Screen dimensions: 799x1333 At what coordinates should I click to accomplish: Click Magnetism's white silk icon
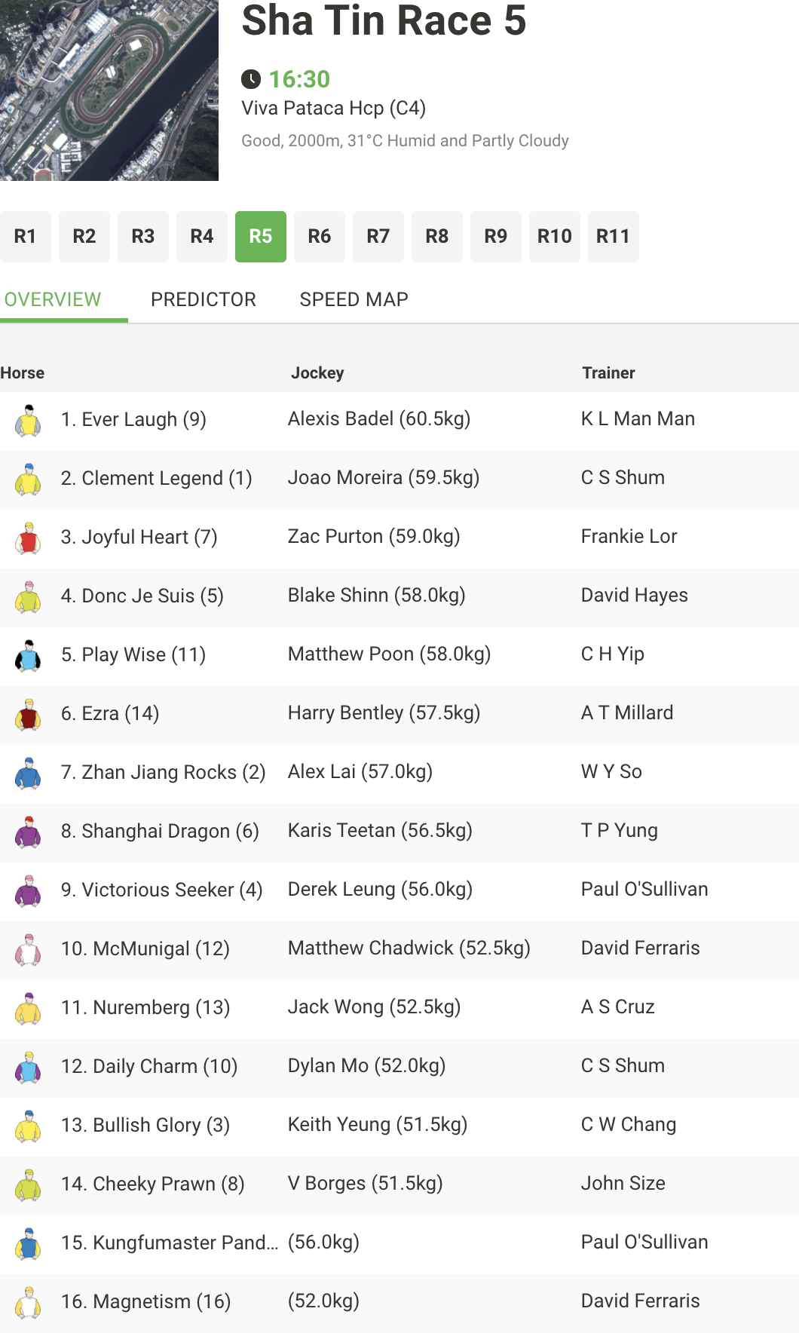click(29, 1302)
